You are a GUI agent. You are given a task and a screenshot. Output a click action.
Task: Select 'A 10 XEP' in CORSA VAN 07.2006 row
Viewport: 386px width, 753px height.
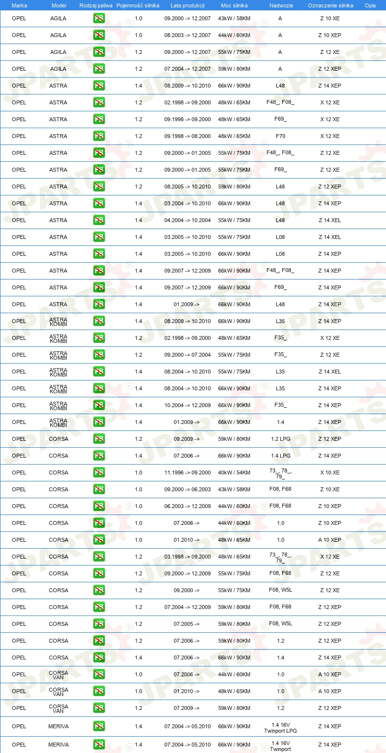click(x=330, y=674)
